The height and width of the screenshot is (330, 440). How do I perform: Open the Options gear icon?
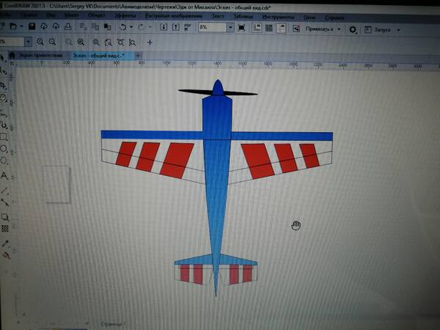click(353, 29)
